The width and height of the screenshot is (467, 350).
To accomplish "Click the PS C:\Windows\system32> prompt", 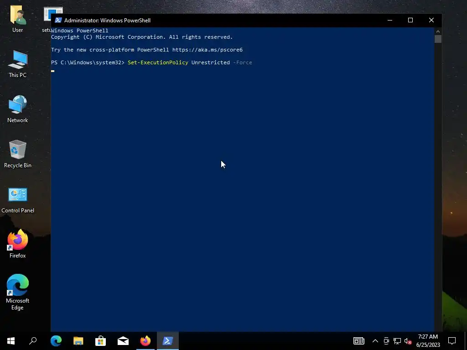I will (88, 62).
